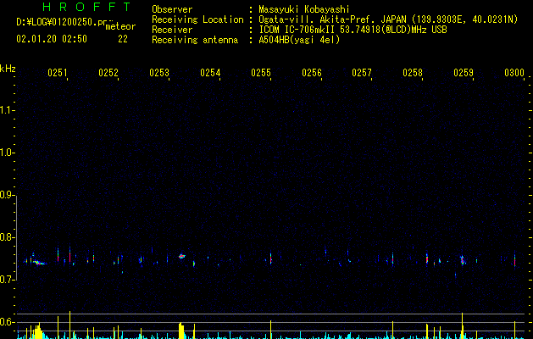Image resolution: width=533 pixels, height=339 pixels.
Task: Click the 0256 time marker
Action: click(x=312, y=73)
